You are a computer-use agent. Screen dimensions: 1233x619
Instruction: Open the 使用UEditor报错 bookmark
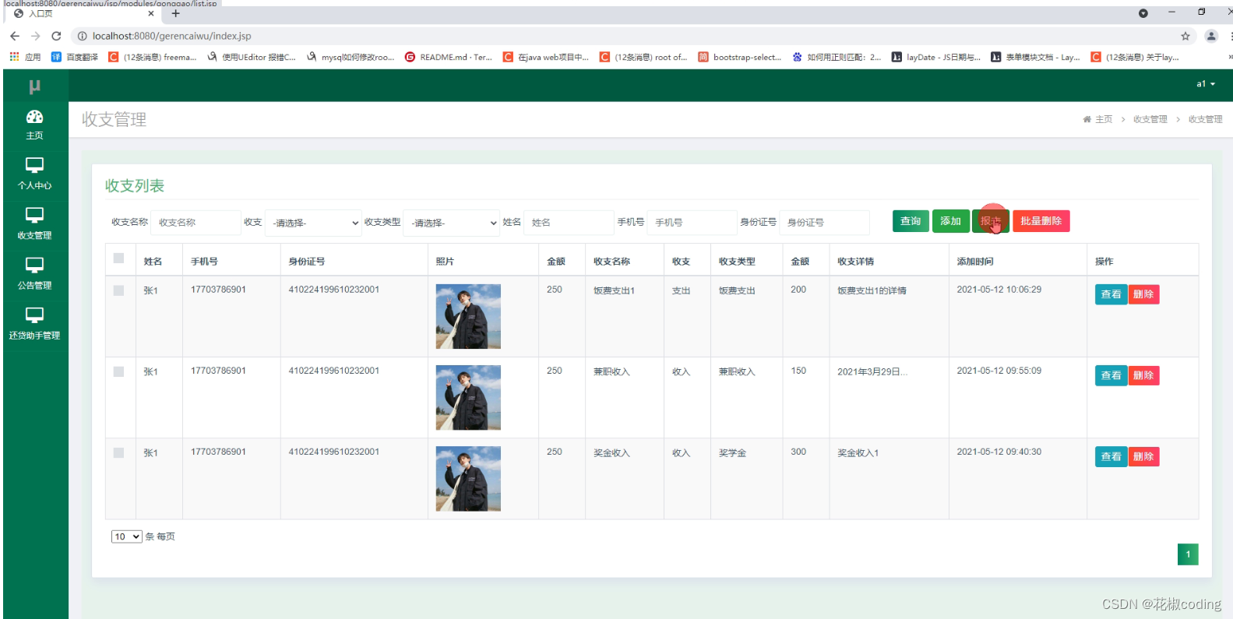[x=252, y=57]
